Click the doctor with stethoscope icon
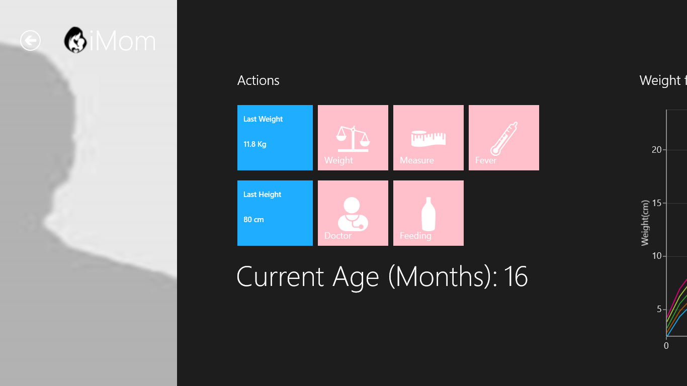 (353, 213)
